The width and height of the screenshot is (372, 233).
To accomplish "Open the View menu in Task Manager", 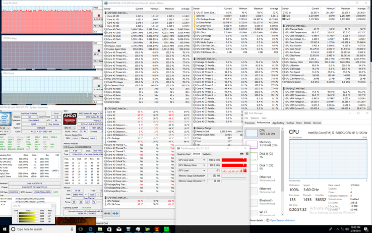I will tap(264, 118).
